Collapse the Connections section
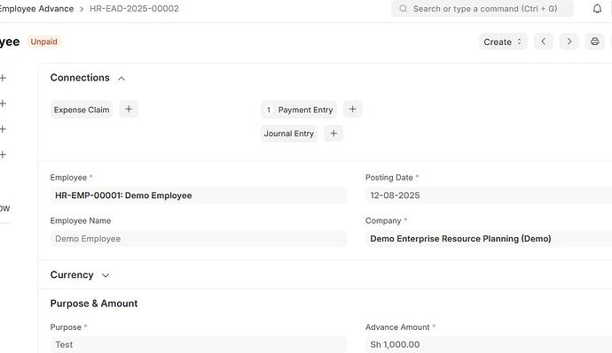612x353 pixels. coord(122,79)
